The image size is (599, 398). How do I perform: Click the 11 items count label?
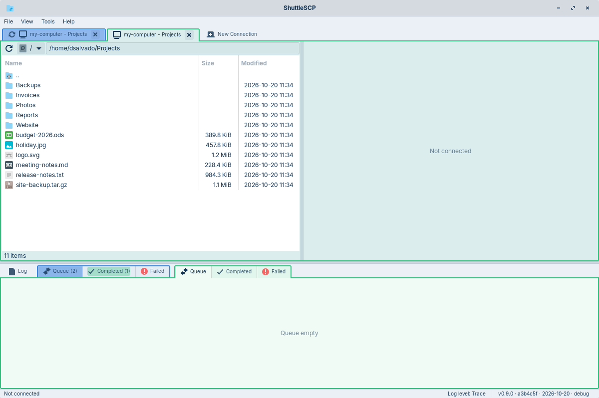pos(15,256)
